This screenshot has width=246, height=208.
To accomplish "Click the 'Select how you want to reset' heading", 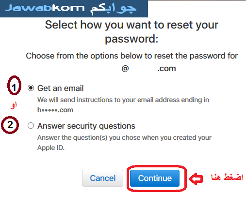I will coord(131,32).
